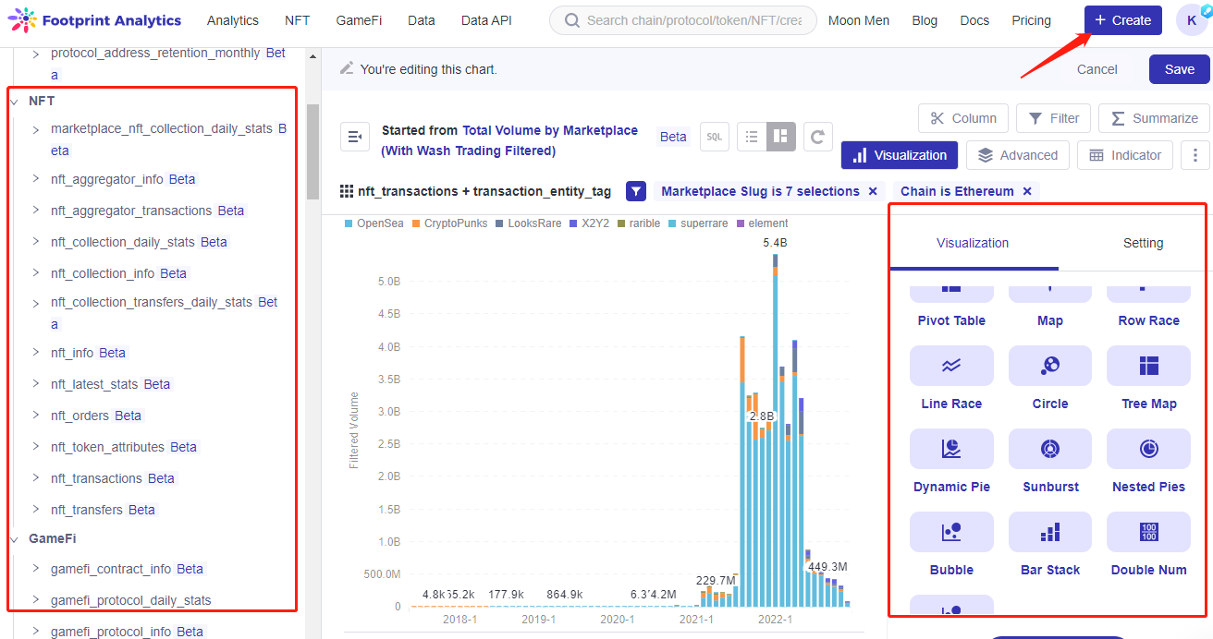The width and height of the screenshot is (1213, 639).
Task: Collapse the NFT section in sidebar
Action: point(17,100)
